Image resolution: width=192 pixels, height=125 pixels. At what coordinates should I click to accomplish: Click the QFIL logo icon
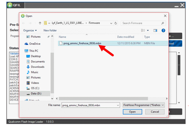coord(10,5)
